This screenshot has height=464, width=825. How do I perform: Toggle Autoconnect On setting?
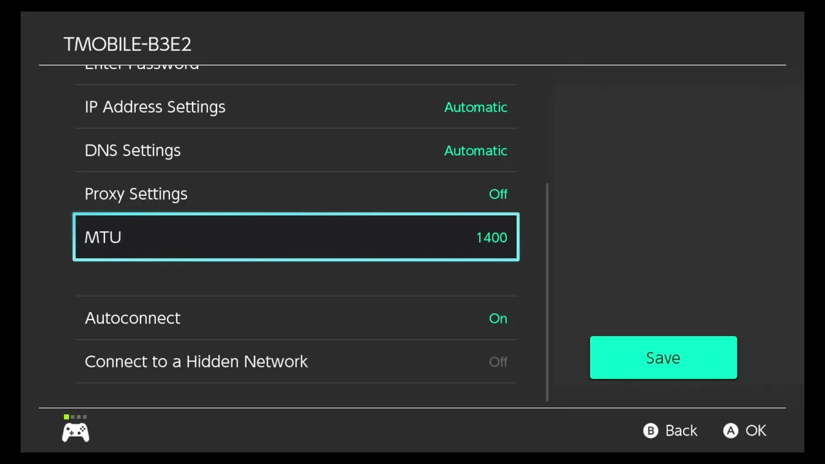pos(498,318)
